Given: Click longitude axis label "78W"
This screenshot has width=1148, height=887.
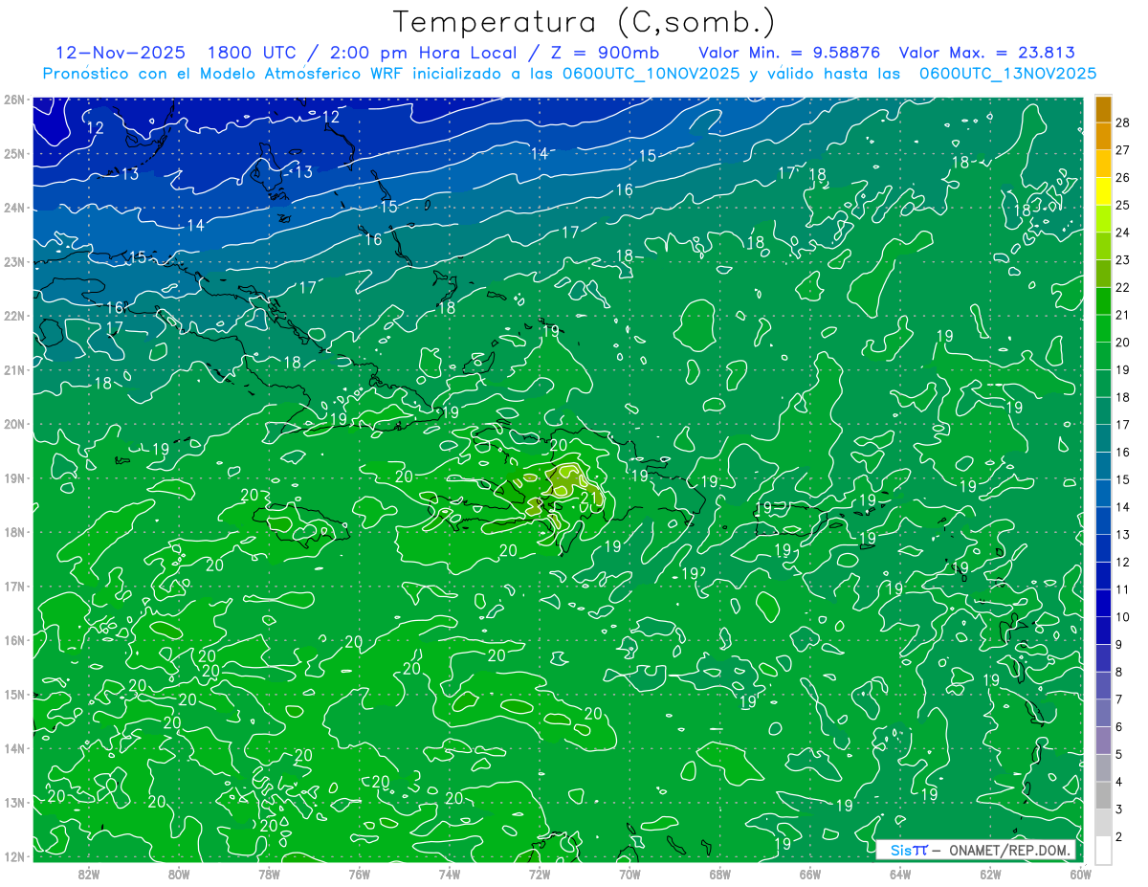Looking at the screenshot, I should point(269,874).
